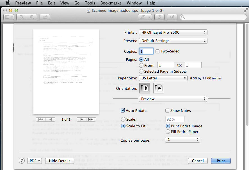Click the Hide Details button

60,161
